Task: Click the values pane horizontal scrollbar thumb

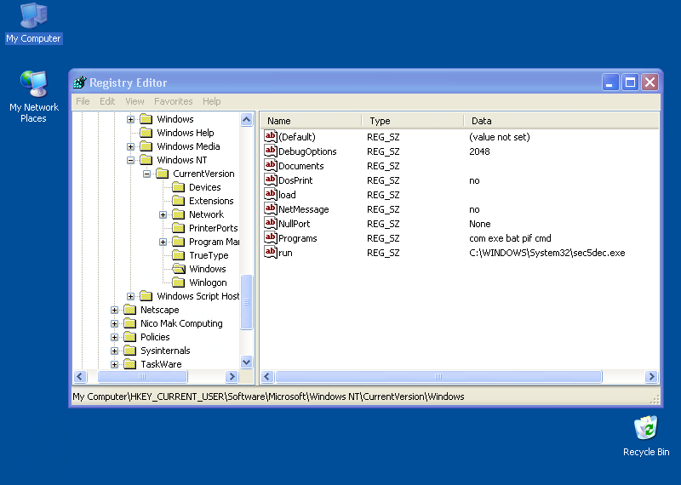Action: click(x=438, y=376)
